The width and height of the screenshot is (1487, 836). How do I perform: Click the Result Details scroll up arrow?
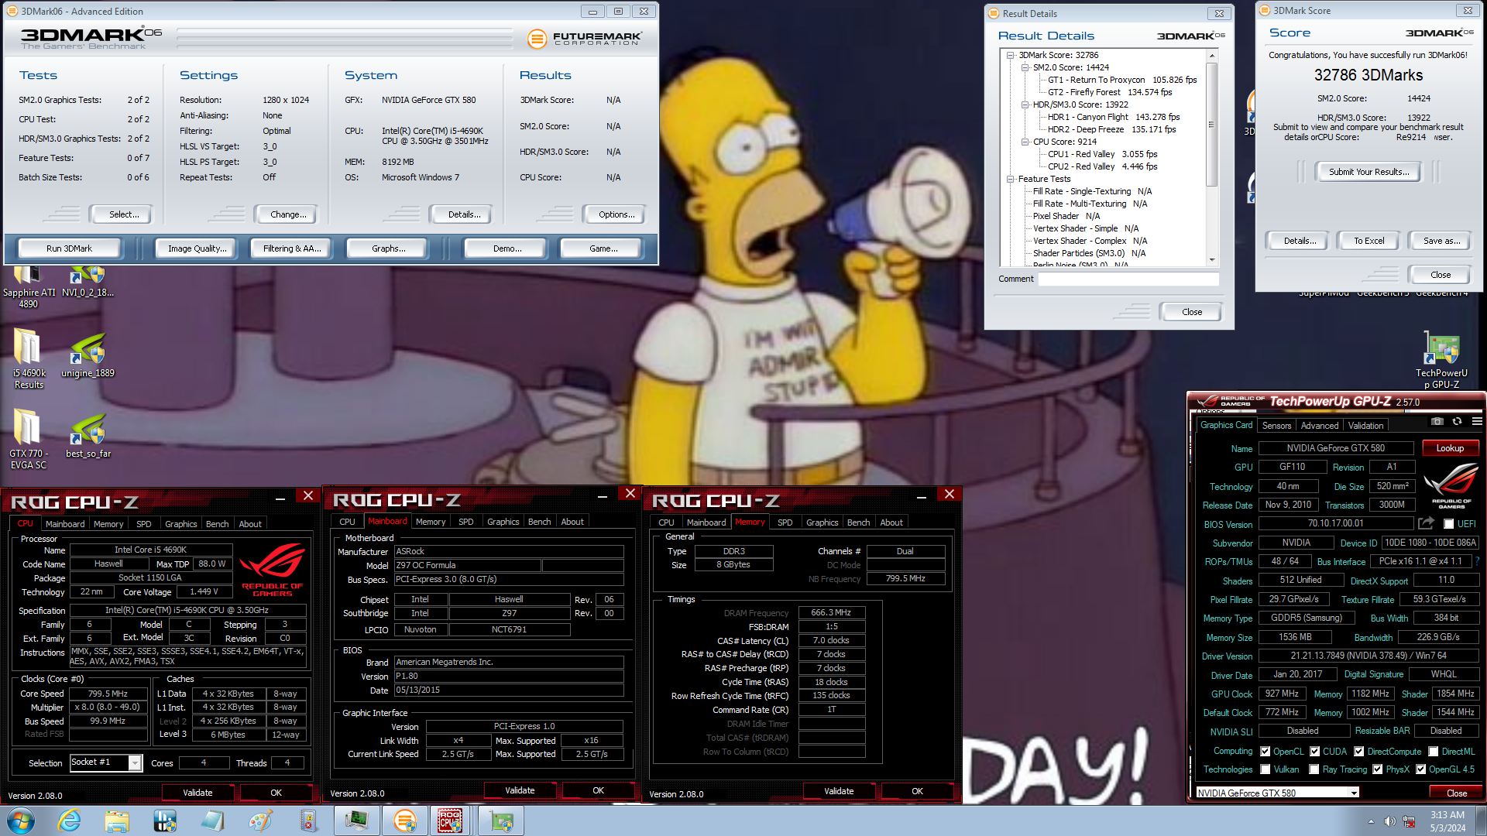click(x=1211, y=56)
